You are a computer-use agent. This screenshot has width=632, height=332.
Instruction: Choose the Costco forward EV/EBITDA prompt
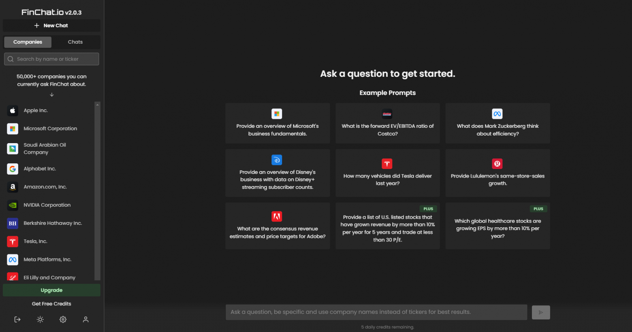[x=387, y=123]
